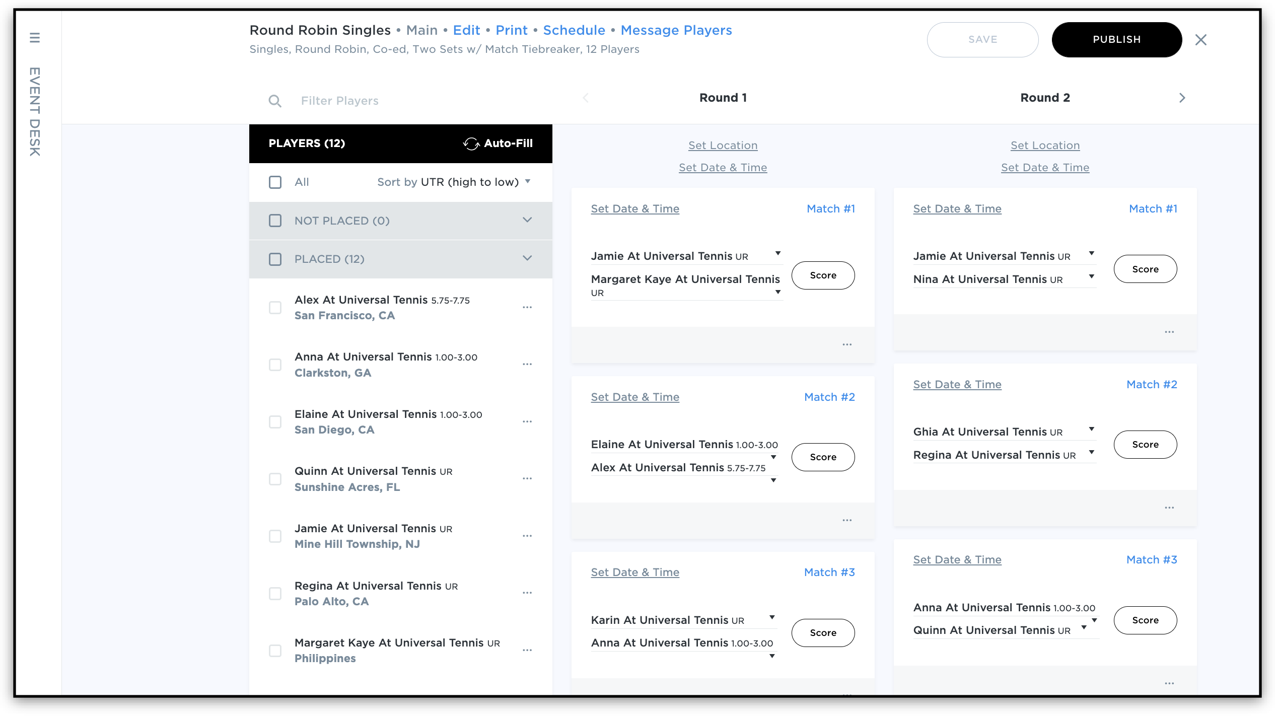Collapse the PLACED (12) section chevron
The width and height of the screenshot is (1275, 716).
click(x=527, y=258)
